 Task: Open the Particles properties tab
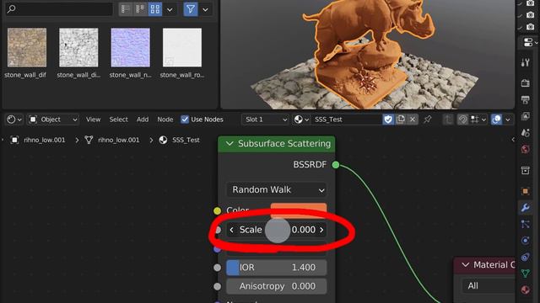coord(525,224)
